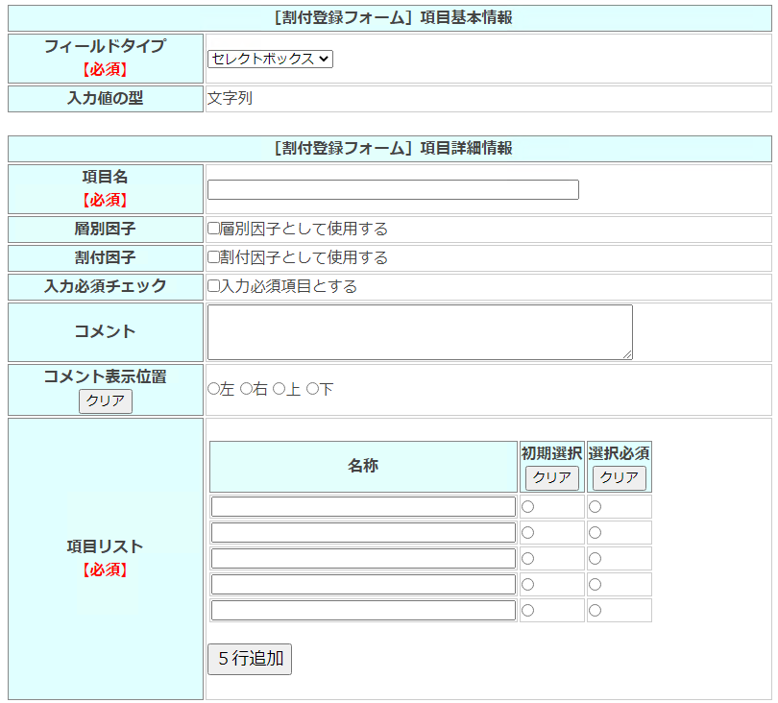Image resolution: width=778 pixels, height=703 pixels.
Task: Check 入力必須項目とする checkbox
Action: tap(213, 286)
